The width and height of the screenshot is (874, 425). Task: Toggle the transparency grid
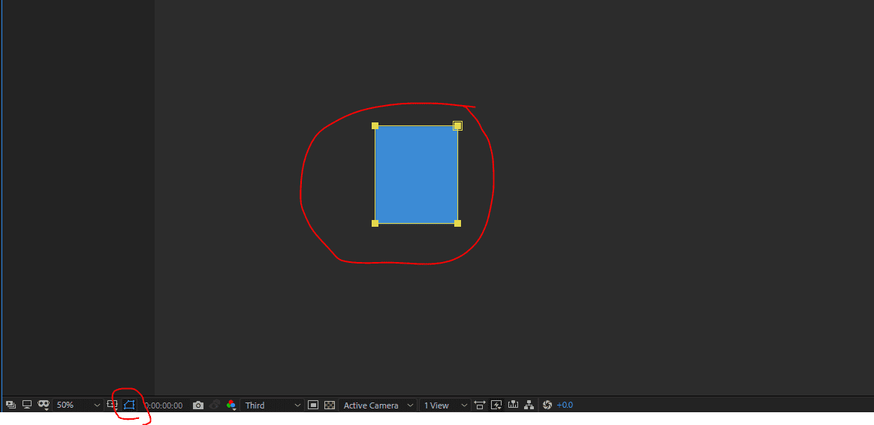click(x=330, y=405)
